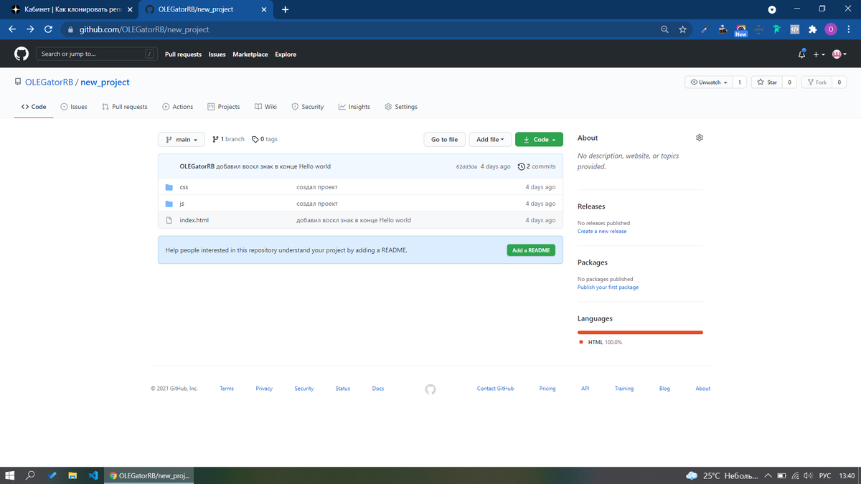
Task: Open the new_project repository title link
Action: coord(105,82)
